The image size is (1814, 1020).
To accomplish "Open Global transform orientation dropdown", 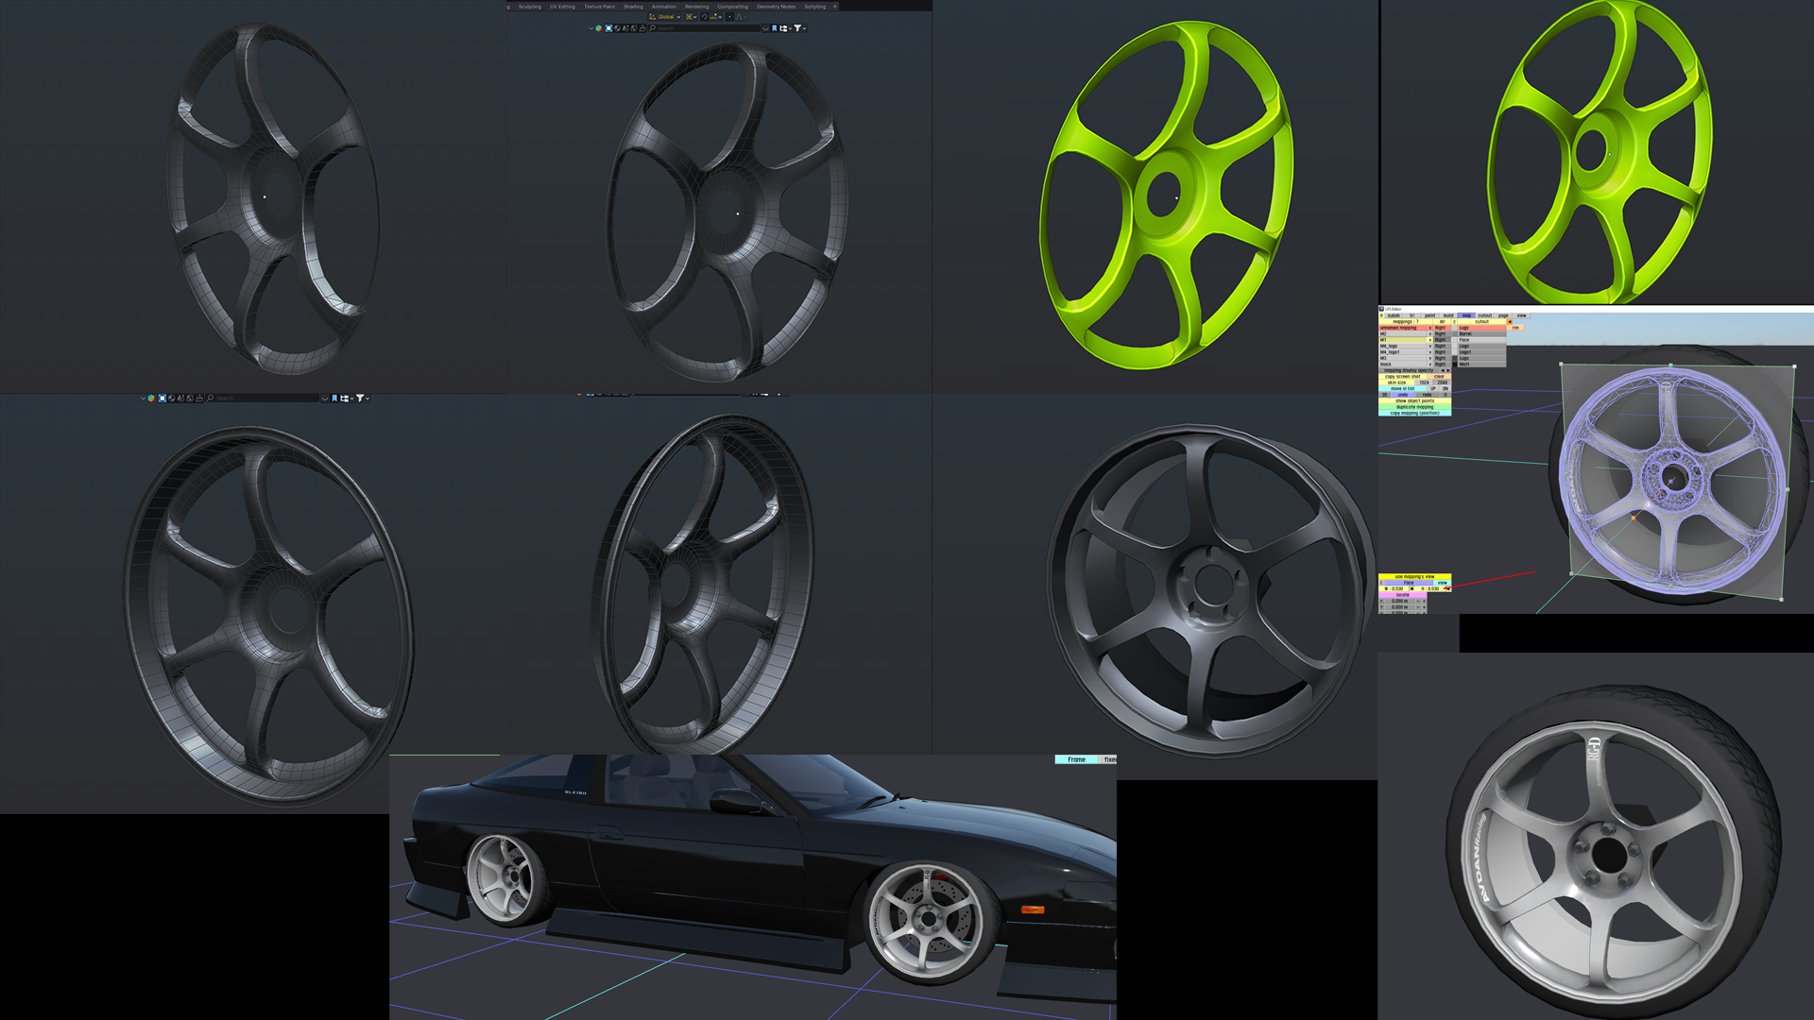I will click(665, 17).
